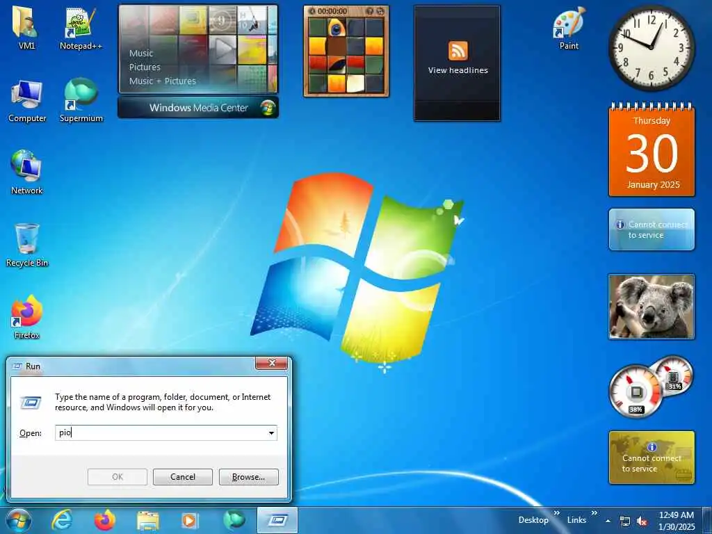
Task: Click the picture puzzle solve icon
Action: tap(380, 11)
